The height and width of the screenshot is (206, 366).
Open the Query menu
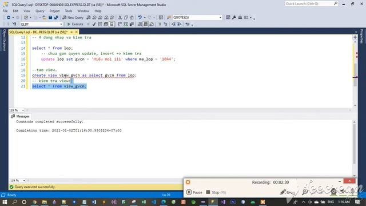(39, 11)
